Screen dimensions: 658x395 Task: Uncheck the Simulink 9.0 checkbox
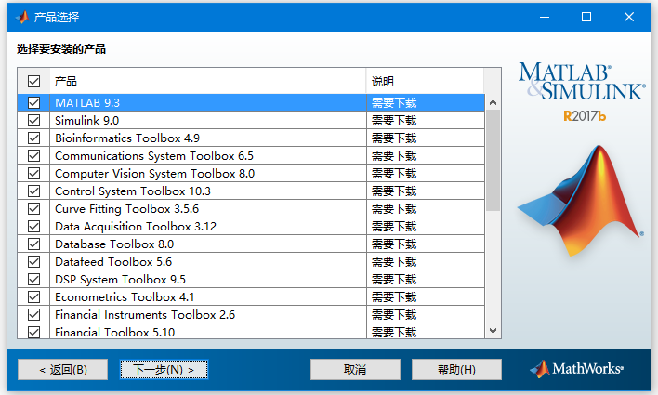click(34, 121)
